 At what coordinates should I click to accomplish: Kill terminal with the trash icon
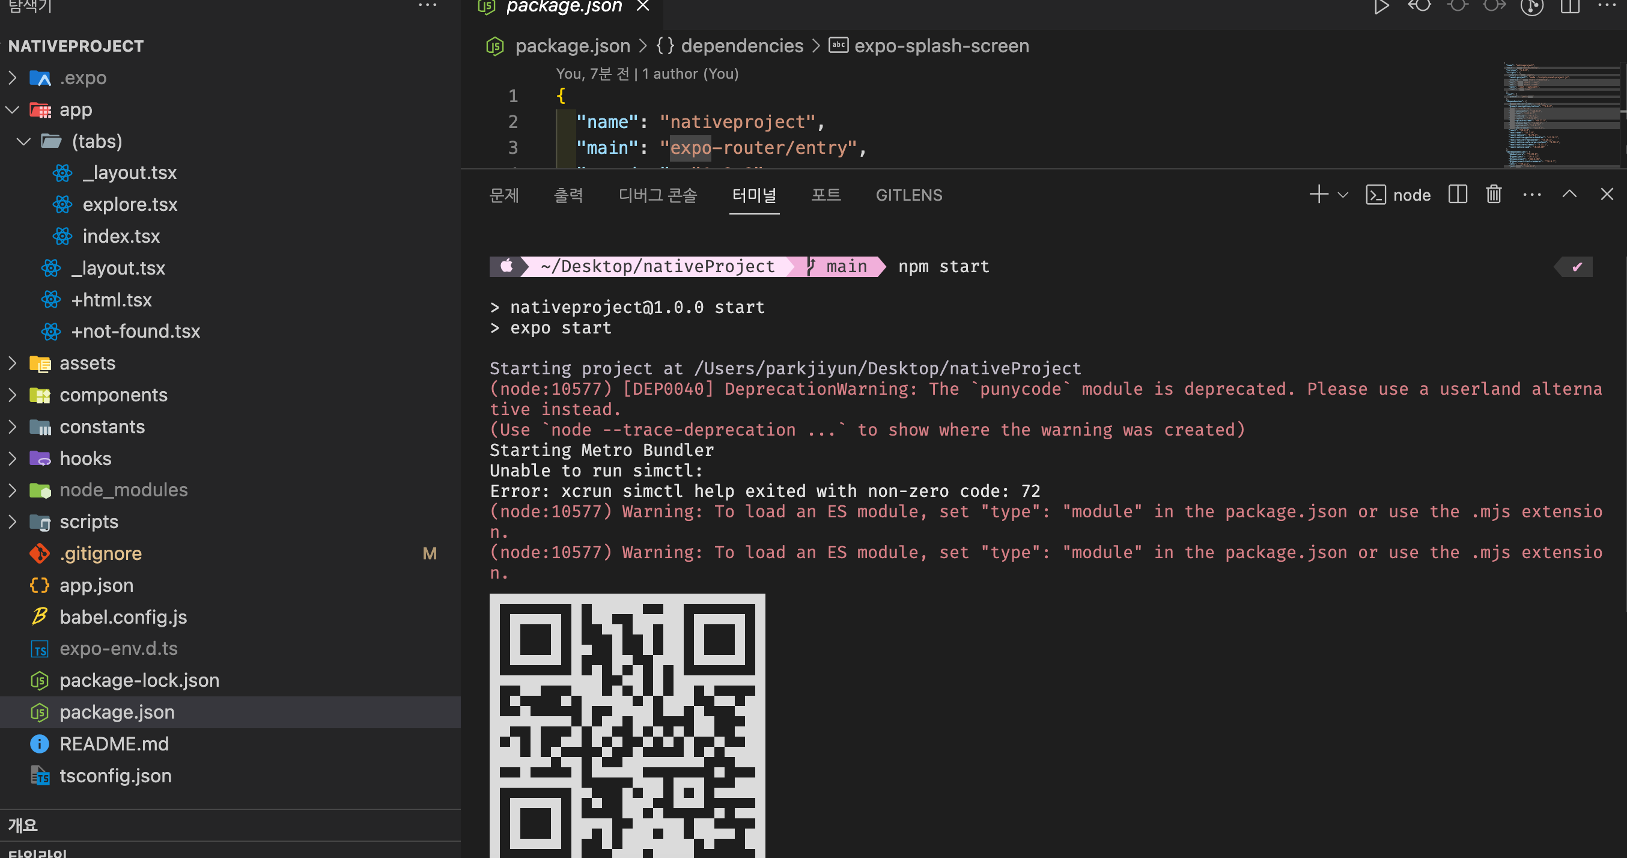click(1494, 195)
